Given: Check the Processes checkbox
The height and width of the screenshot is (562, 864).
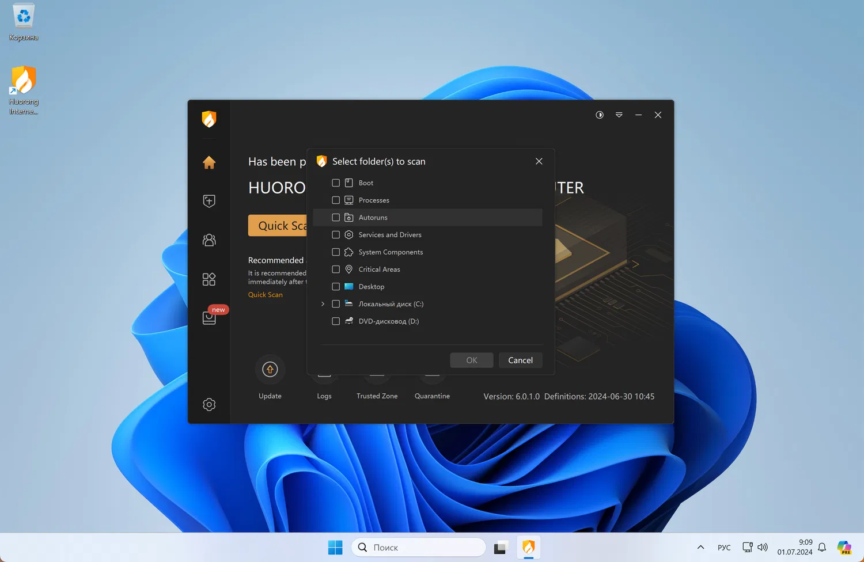Looking at the screenshot, I should coord(336,200).
